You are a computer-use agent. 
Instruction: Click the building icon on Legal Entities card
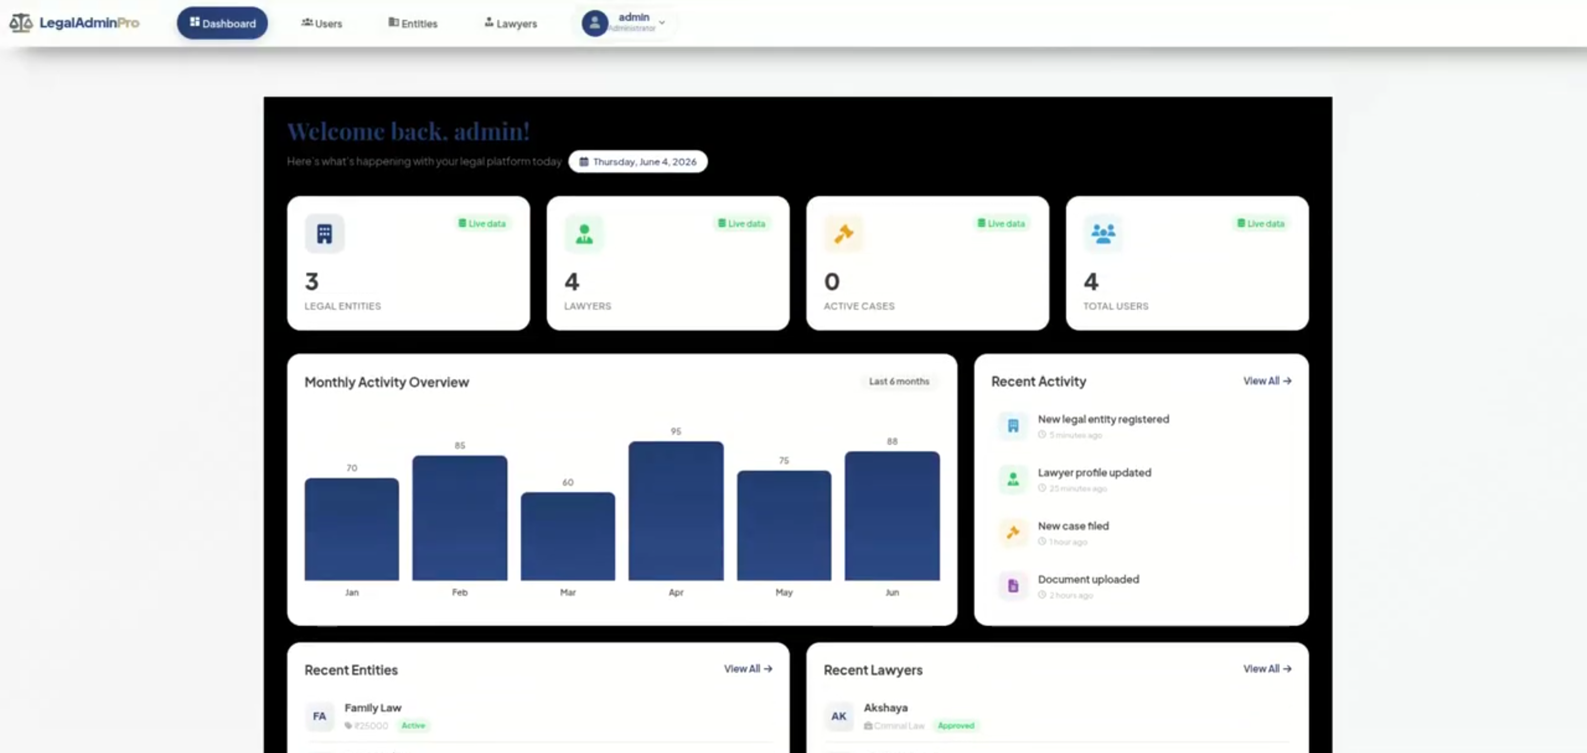tap(325, 234)
